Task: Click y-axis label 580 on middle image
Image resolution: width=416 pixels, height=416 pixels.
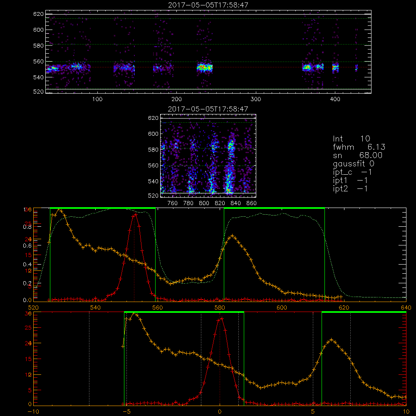Action: [153, 150]
